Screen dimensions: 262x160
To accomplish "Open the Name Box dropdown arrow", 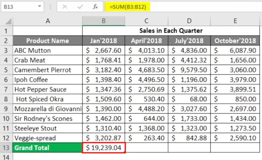I will [x=40, y=6].
